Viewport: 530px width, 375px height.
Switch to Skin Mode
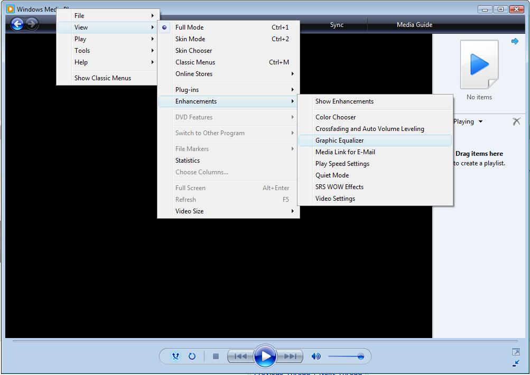click(x=229, y=39)
